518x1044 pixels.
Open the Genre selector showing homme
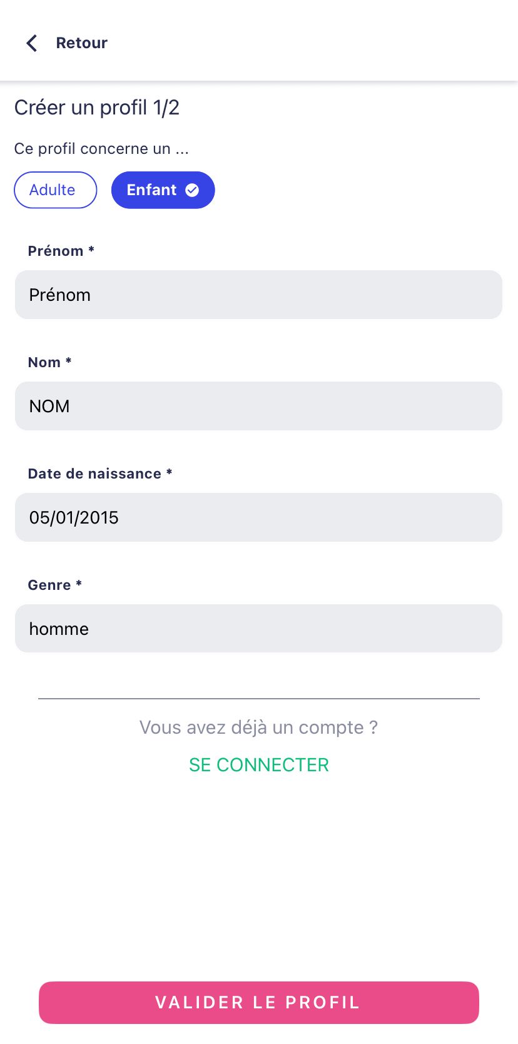click(258, 629)
